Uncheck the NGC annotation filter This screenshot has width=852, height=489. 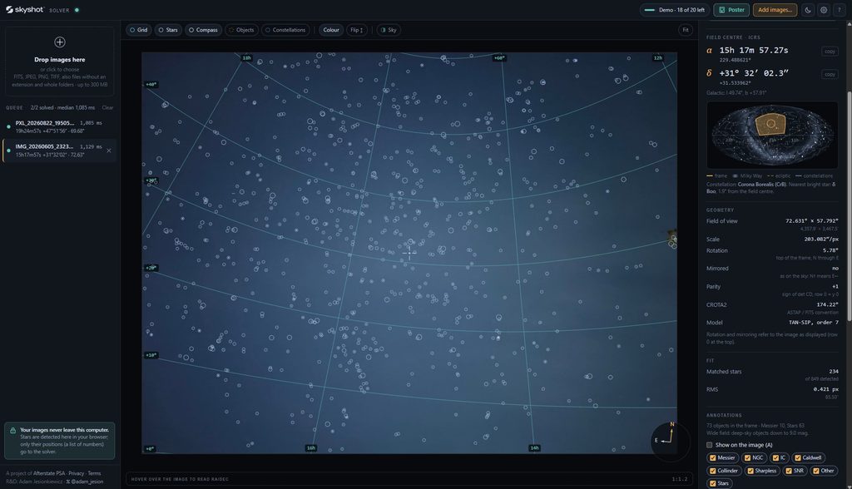[754, 457]
